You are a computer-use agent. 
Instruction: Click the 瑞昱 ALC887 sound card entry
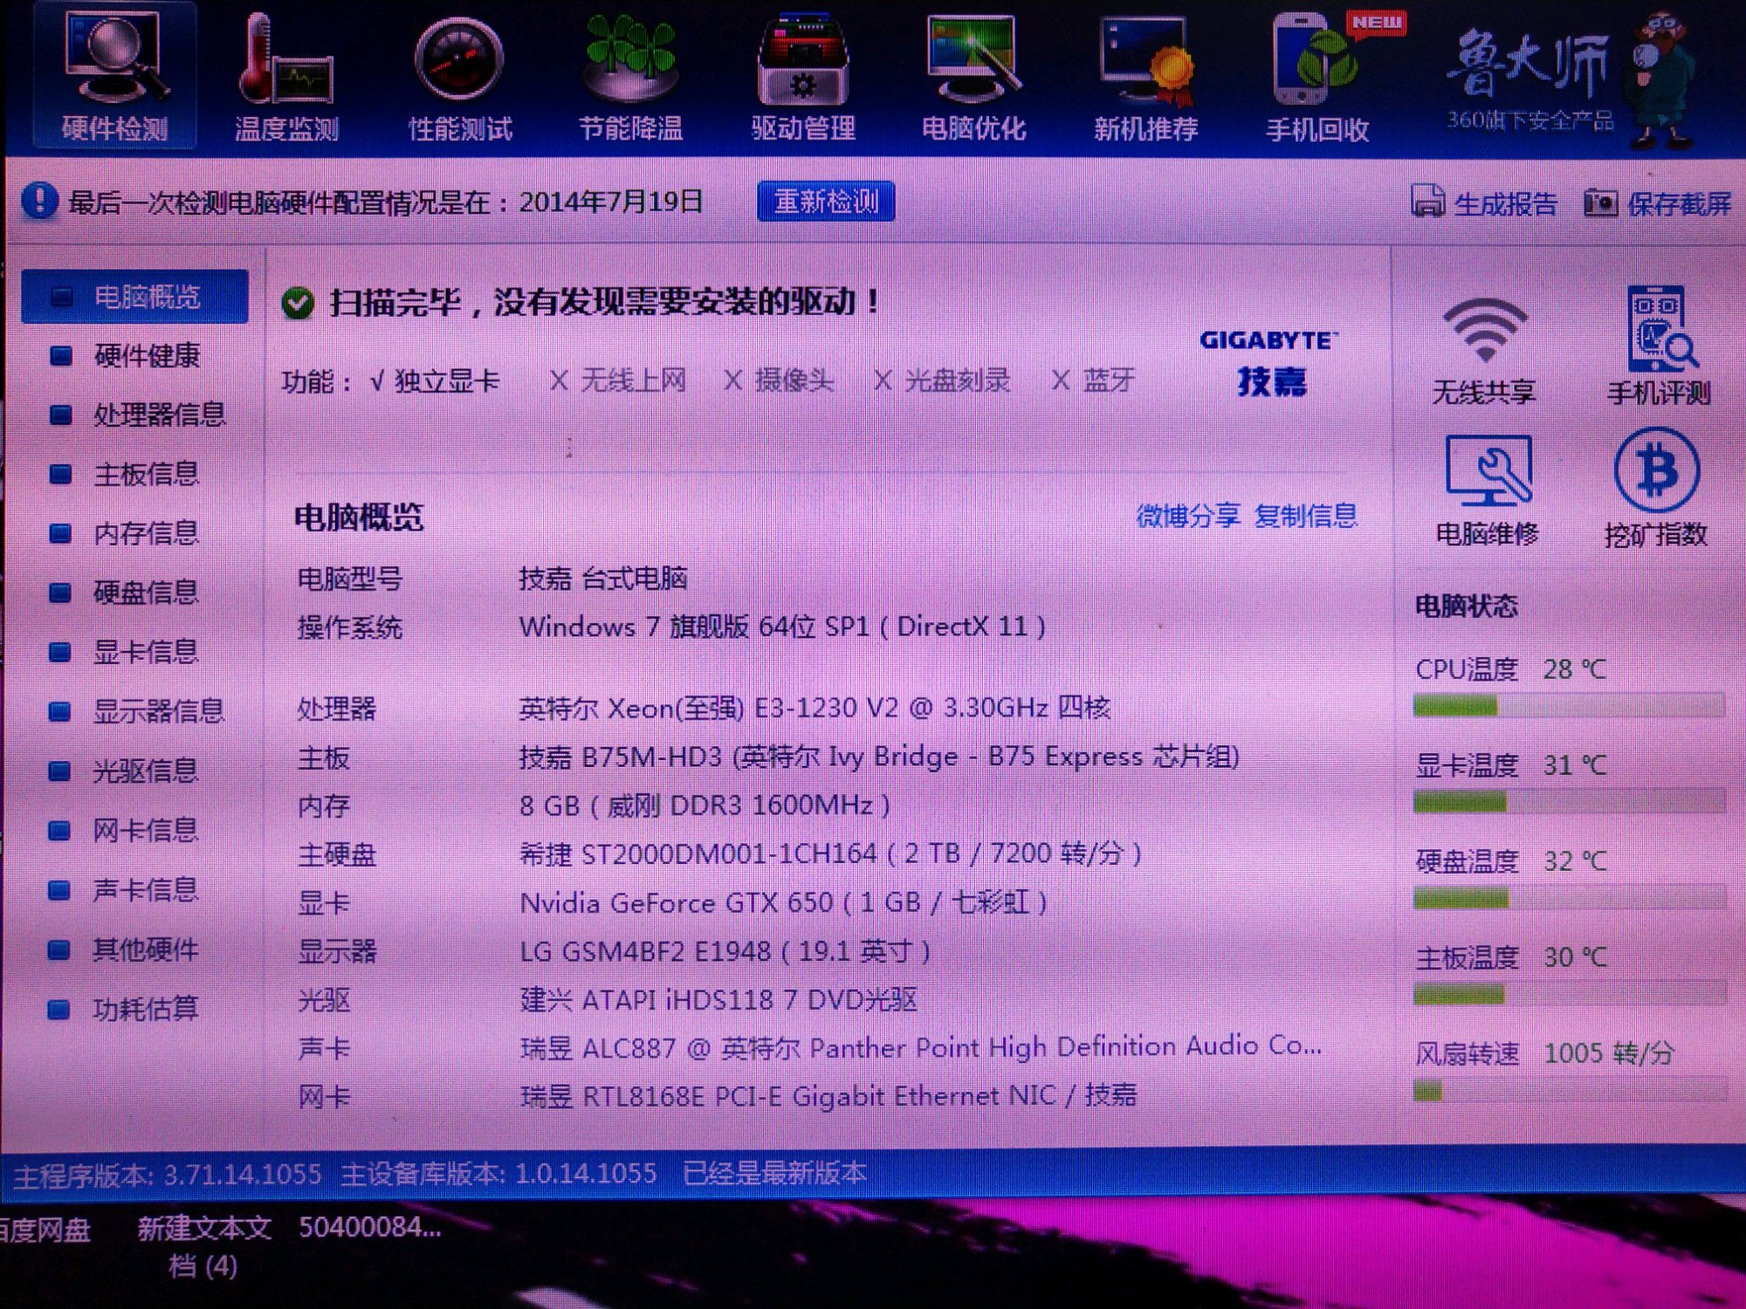tap(921, 1047)
